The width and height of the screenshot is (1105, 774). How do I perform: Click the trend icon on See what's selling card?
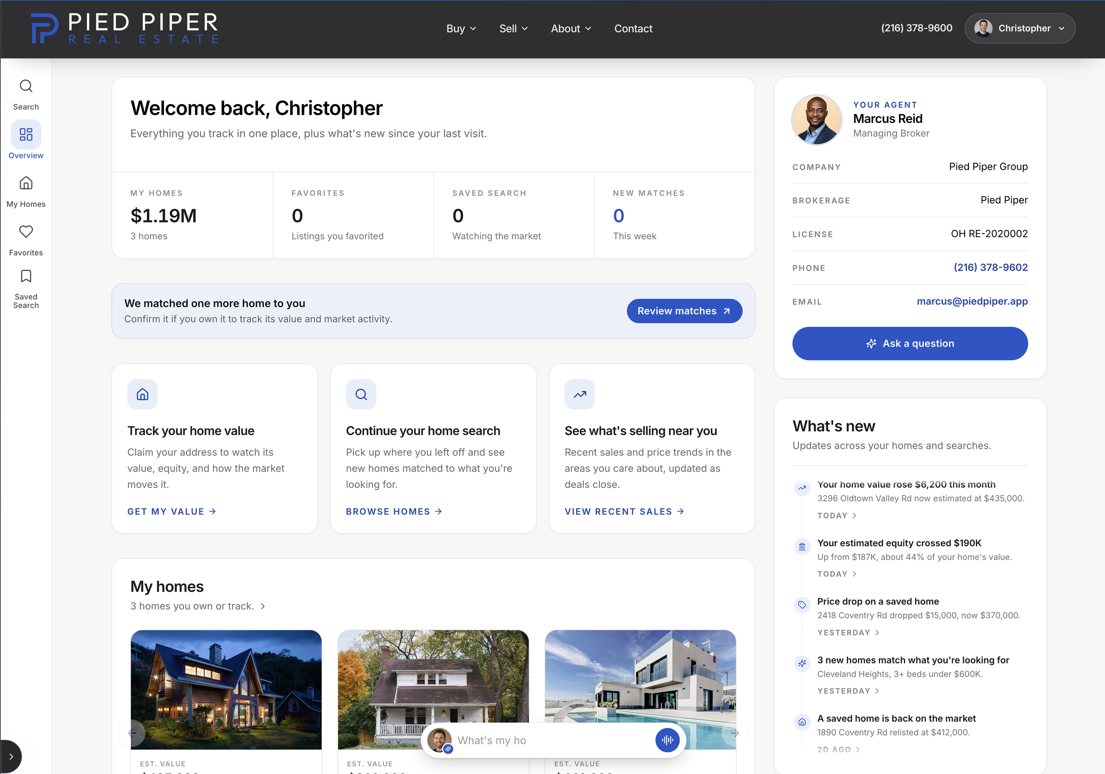point(579,395)
